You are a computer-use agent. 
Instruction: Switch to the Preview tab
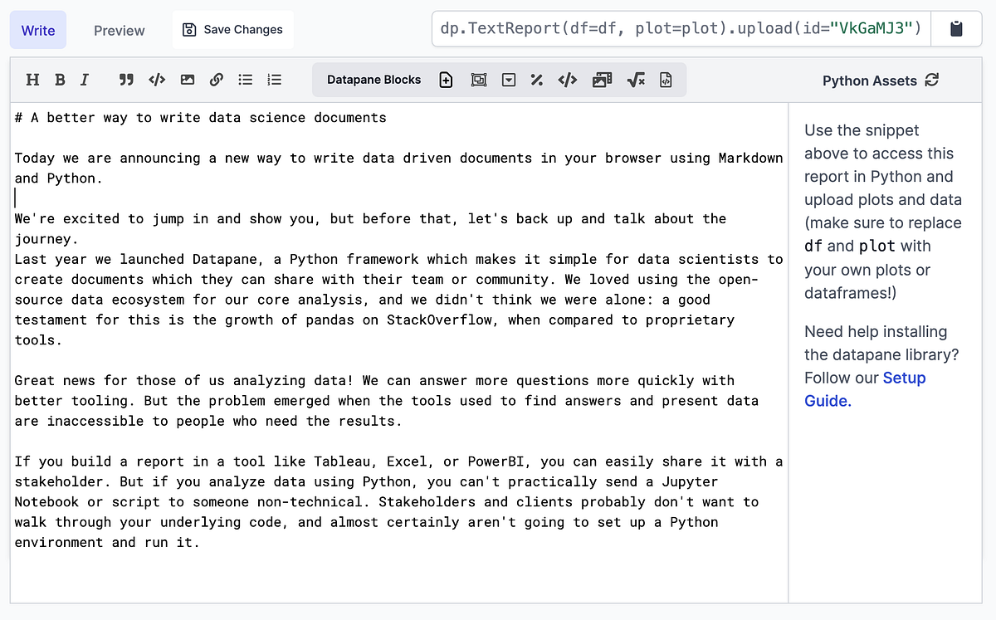(119, 30)
